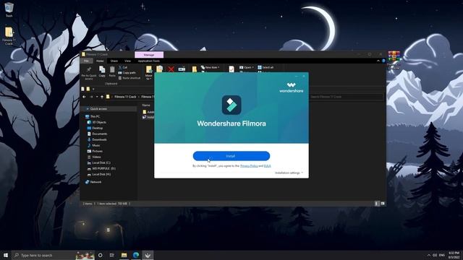Open the Trash icon on the desktop
Image resolution: width=463 pixels, height=260 pixels.
pyautogui.click(x=9, y=9)
